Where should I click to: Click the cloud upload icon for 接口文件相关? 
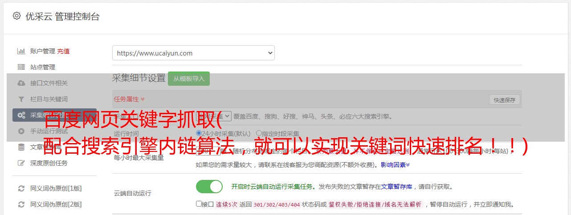coord(21,83)
